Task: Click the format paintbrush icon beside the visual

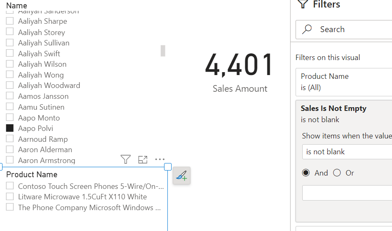Action: [x=182, y=176]
